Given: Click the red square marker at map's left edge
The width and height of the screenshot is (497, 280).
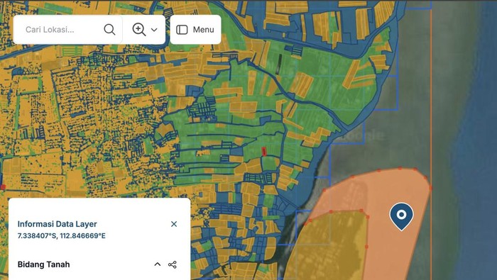Looking at the screenshot, I should pos(3,187).
